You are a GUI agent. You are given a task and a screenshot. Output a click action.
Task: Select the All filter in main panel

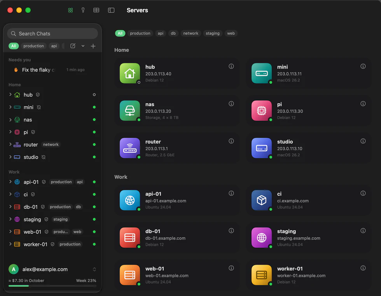click(x=120, y=33)
